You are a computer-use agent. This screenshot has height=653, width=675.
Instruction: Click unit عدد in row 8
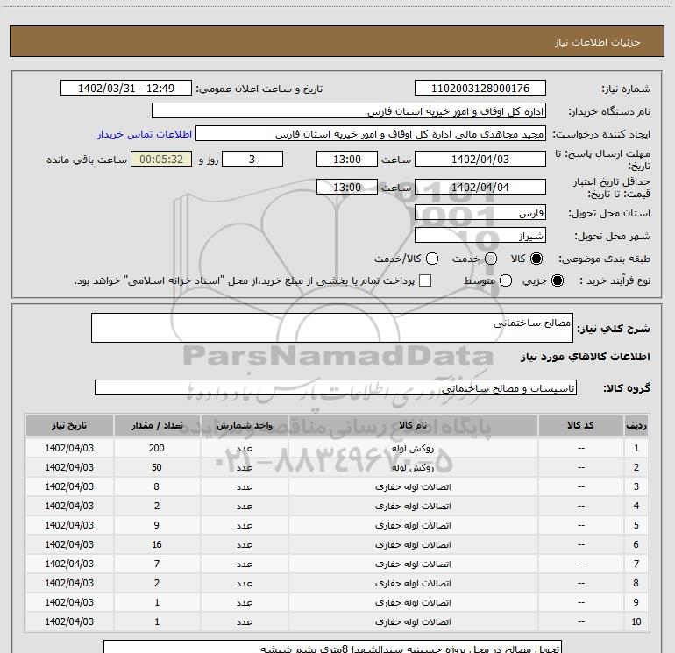(x=244, y=583)
